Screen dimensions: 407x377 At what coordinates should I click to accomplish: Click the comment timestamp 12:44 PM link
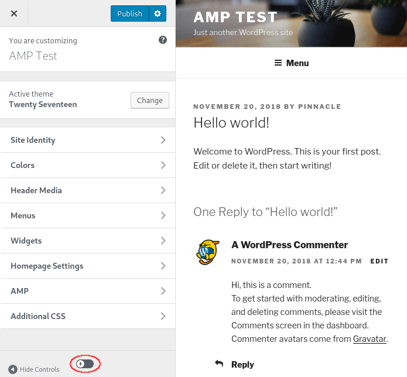pyautogui.click(x=296, y=261)
